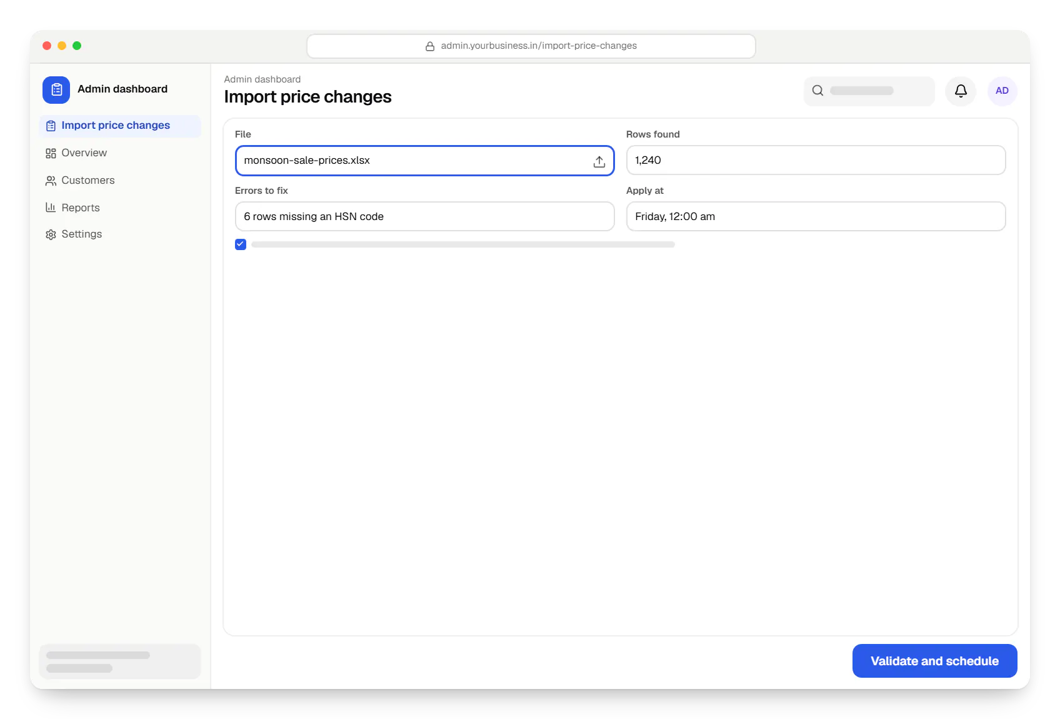Navigate to Customers page
The image size is (1060, 719).
point(120,181)
